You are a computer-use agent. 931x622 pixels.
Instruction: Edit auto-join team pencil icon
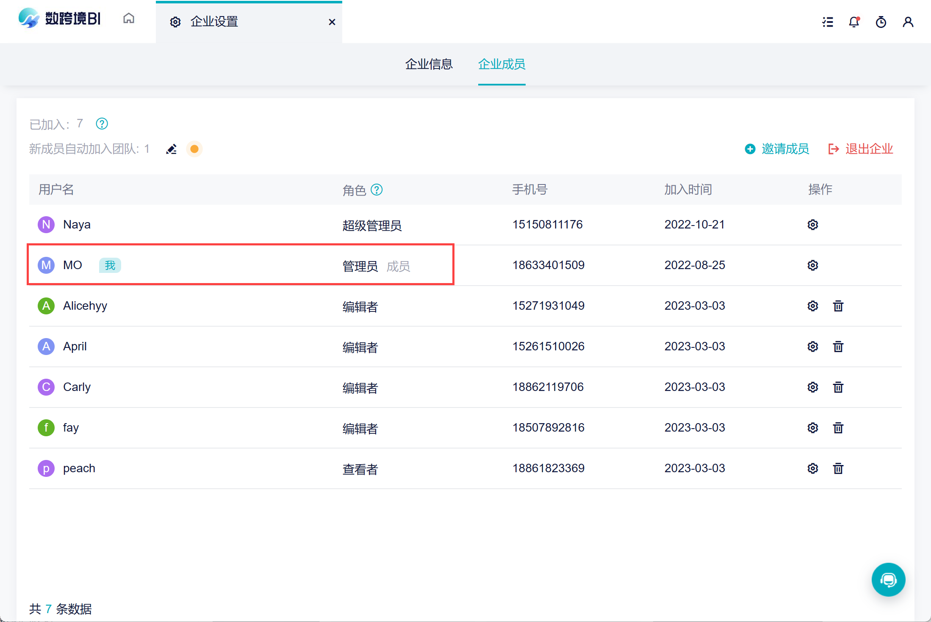171,149
